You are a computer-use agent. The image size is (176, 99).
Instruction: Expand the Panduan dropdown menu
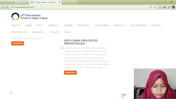tap(120, 25)
